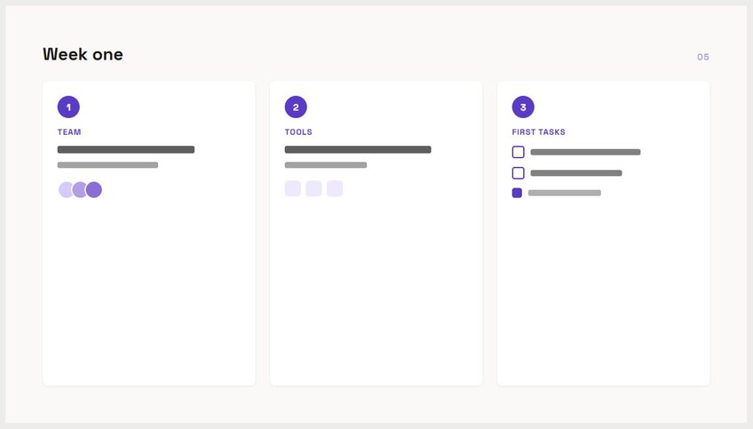
Task: Click the dark title bar under TEAM
Action: click(x=126, y=149)
